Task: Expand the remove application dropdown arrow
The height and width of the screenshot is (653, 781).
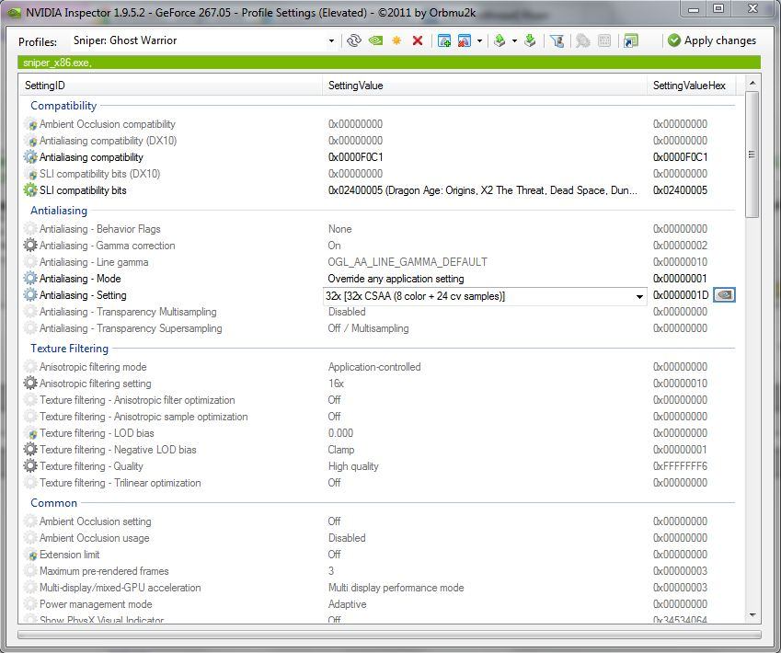Action: click(479, 40)
